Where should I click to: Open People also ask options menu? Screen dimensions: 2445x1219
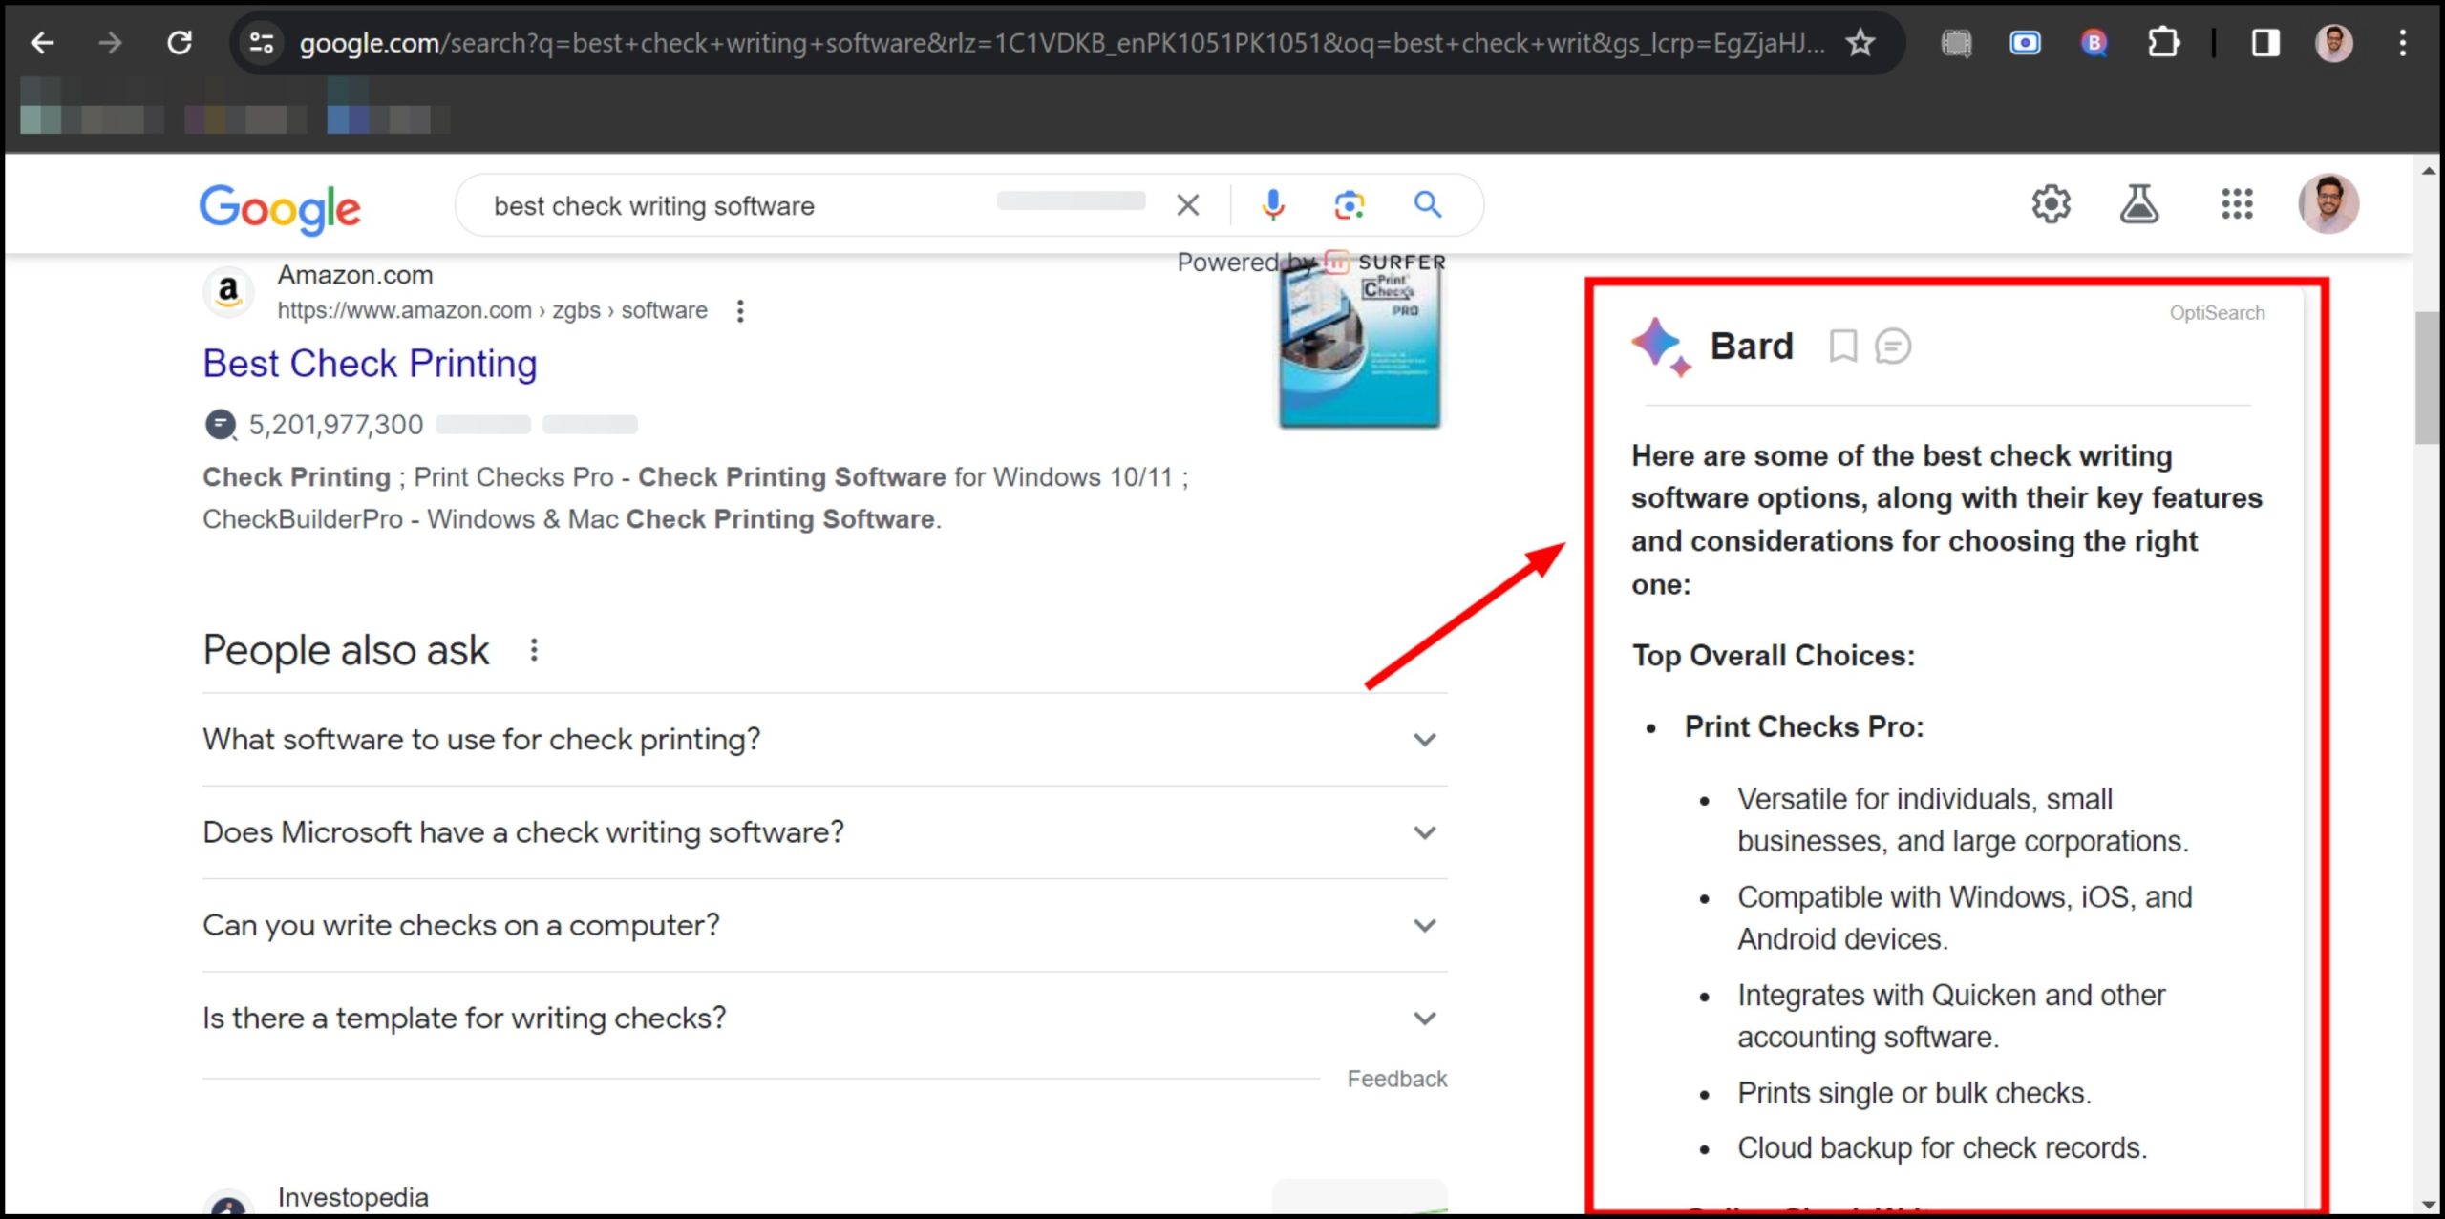tap(534, 650)
